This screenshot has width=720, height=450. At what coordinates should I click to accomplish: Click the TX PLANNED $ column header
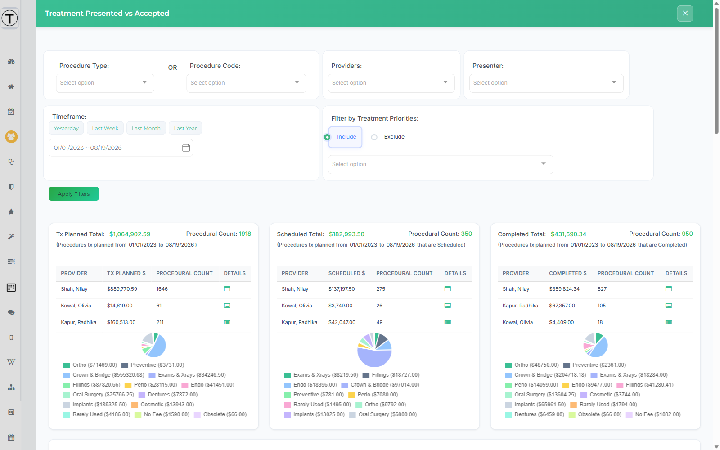pyautogui.click(x=126, y=273)
